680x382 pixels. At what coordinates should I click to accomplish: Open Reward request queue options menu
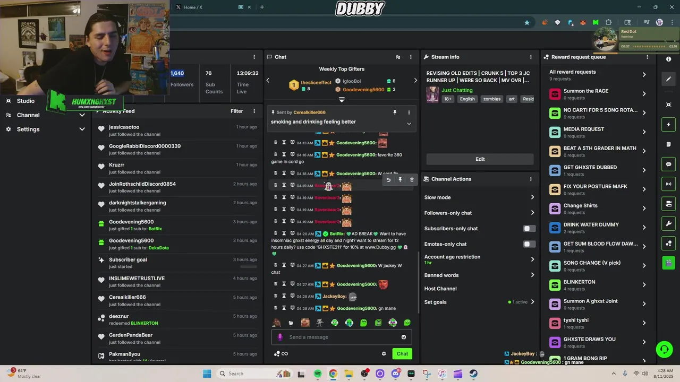[647, 57]
